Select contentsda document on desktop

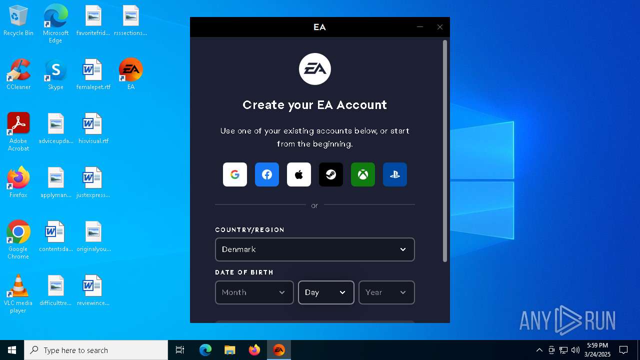pyautogui.click(x=55, y=236)
